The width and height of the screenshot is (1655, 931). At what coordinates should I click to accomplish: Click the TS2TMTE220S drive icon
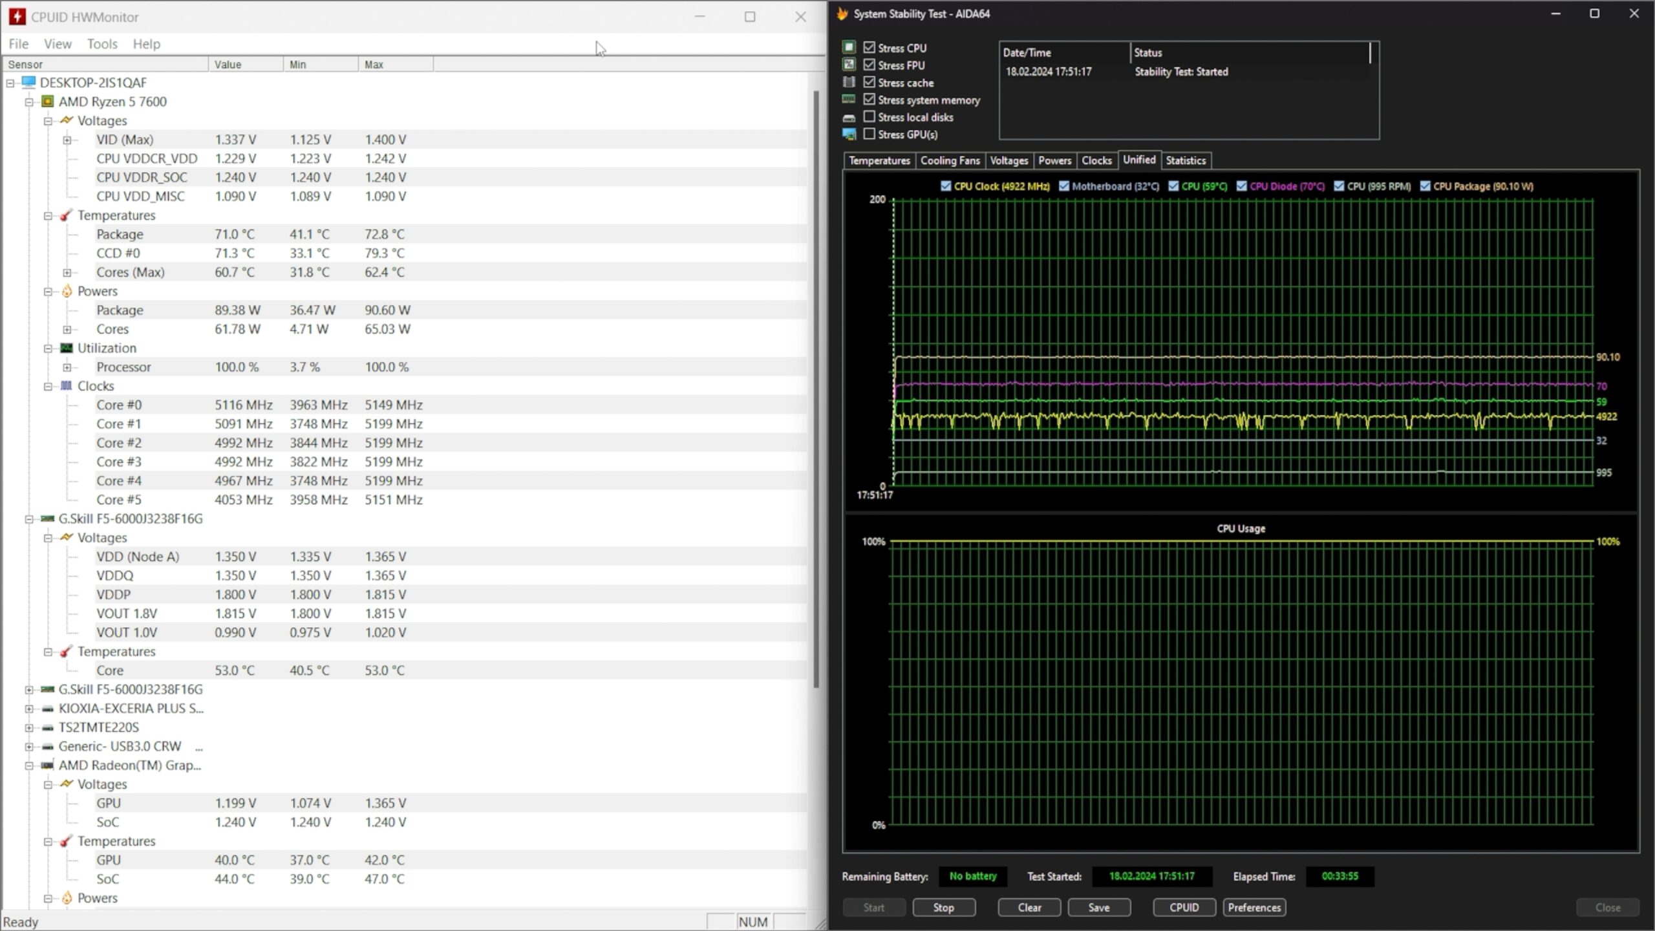coord(48,727)
